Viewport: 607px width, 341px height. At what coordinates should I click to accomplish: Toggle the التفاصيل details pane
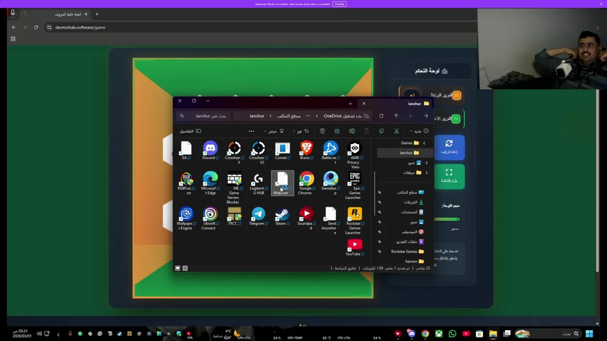point(190,131)
